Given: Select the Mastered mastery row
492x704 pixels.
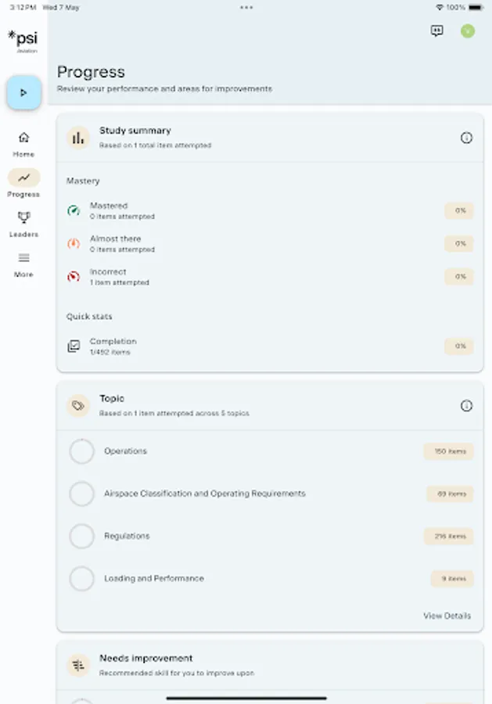Looking at the screenshot, I should coord(270,210).
